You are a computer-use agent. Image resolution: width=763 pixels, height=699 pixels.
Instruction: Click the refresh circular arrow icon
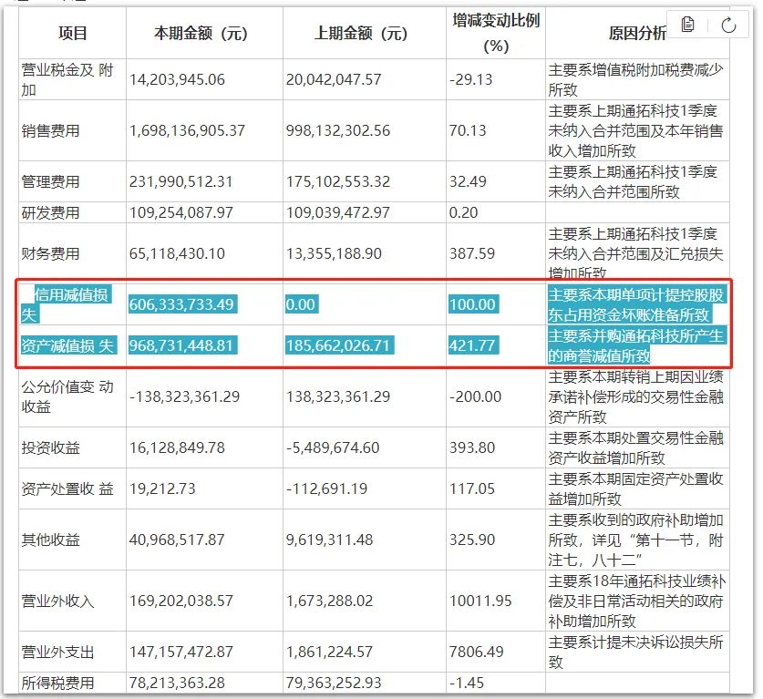[x=727, y=26]
